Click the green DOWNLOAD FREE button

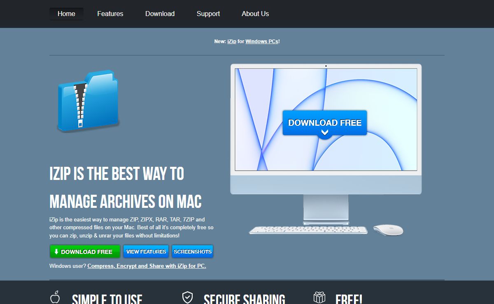[85, 252]
